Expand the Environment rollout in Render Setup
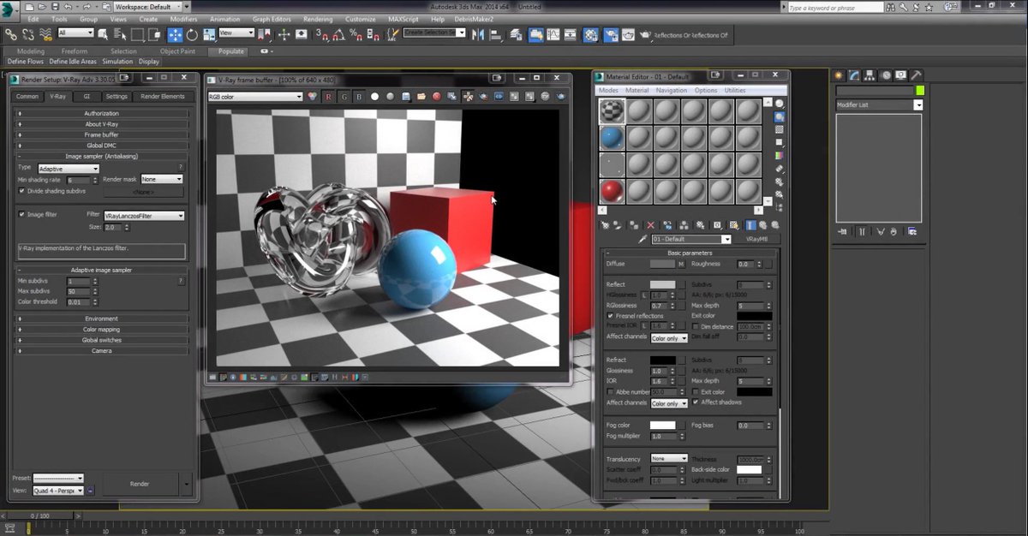 103,317
